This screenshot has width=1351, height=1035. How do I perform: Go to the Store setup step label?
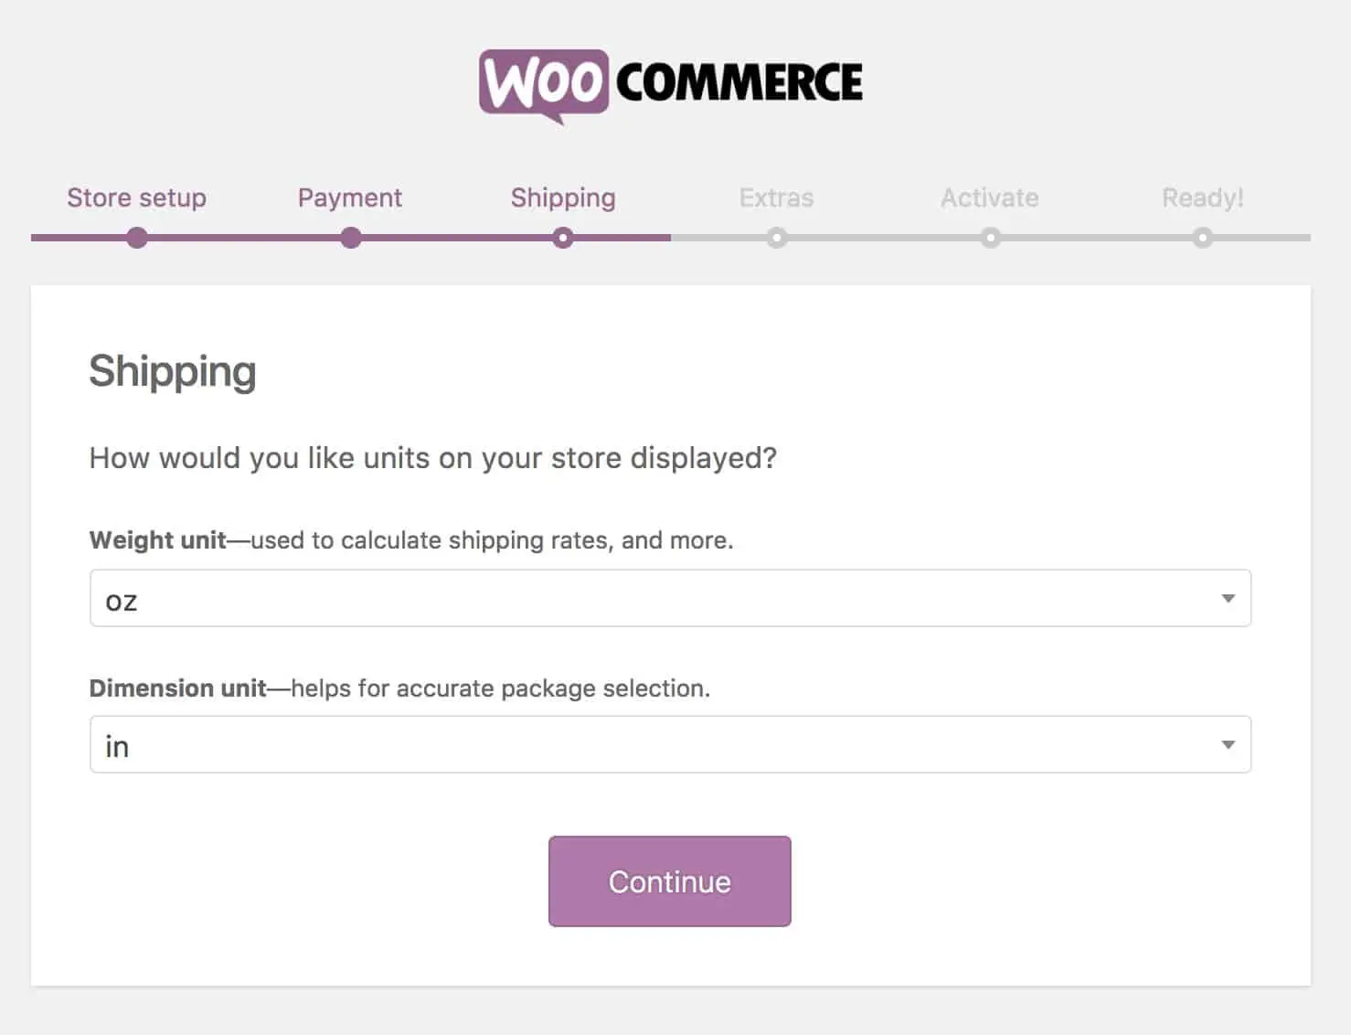pyautogui.click(x=137, y=197)
